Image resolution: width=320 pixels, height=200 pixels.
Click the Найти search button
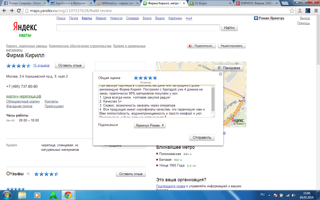tap(229, 28)
